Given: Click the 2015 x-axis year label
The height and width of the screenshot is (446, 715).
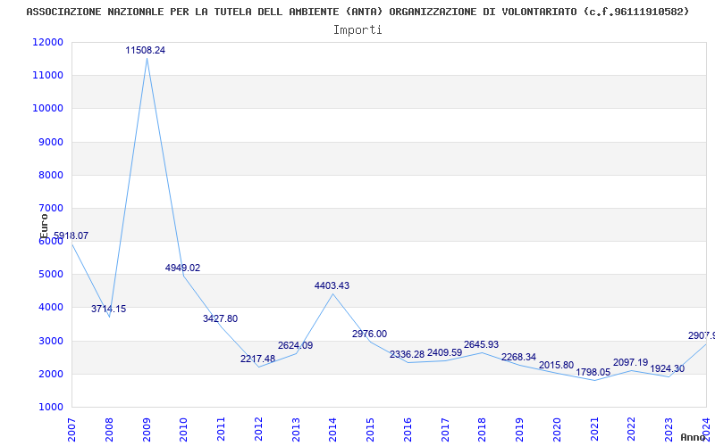Looking at the screenshot, I should [370, 429].
